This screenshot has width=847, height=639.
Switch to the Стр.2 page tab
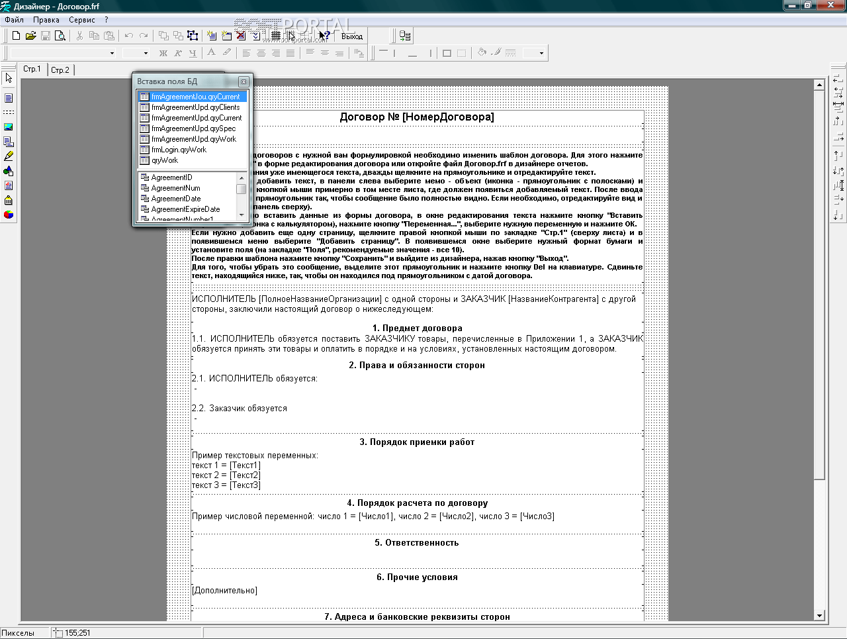pyautogui.click(x=60, y=70)
